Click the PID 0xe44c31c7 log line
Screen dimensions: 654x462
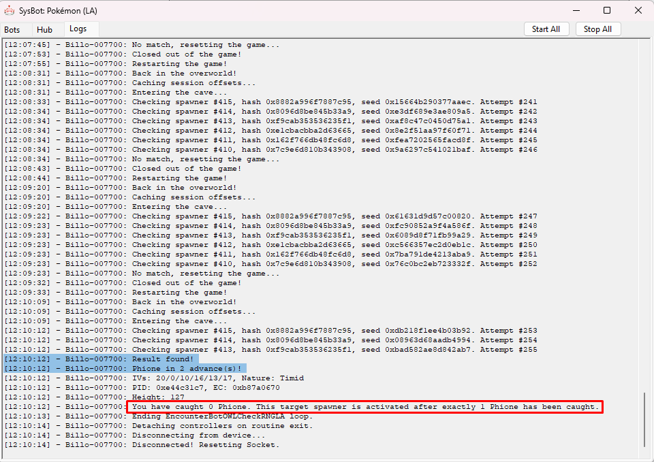click(142, 388)
